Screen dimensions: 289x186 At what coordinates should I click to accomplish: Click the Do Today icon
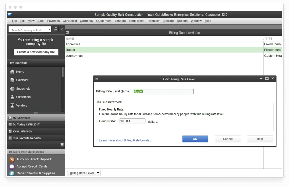(10, 124)
